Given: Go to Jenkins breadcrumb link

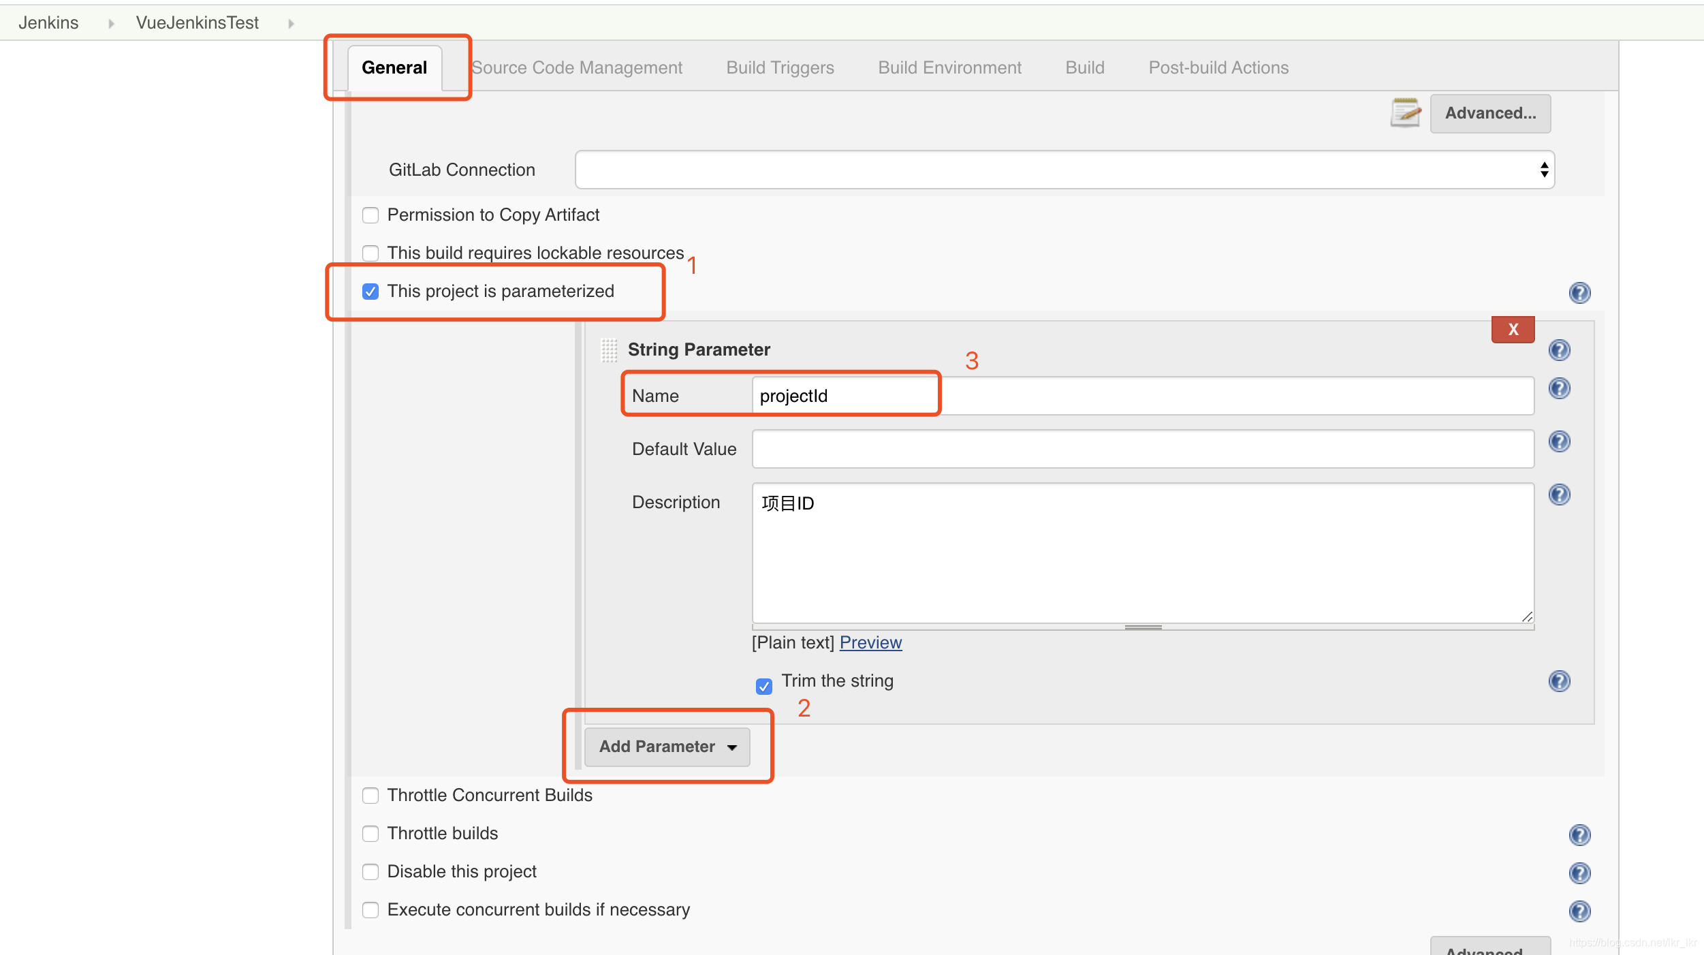Looking at the screenshot, I should [x=48, y=22].
